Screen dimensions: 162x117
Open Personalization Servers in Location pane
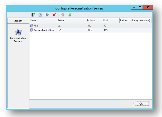(18, 36)
